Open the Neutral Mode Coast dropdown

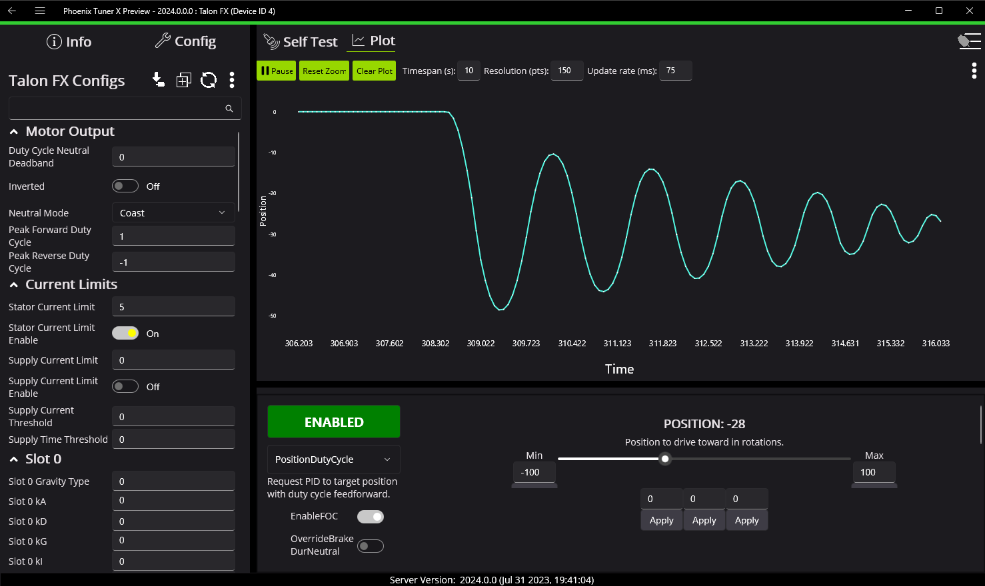(173, 212)
